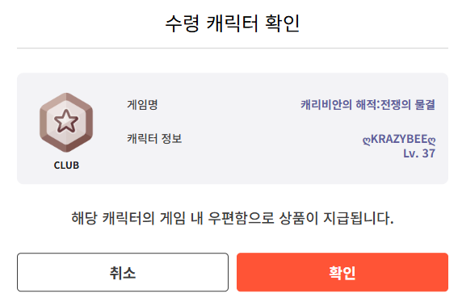This screenshot has height=306, width=458.
Task: Click game name 캐리비안의 해적:전쟁의 물결
Action: click(x=368, y=105)
